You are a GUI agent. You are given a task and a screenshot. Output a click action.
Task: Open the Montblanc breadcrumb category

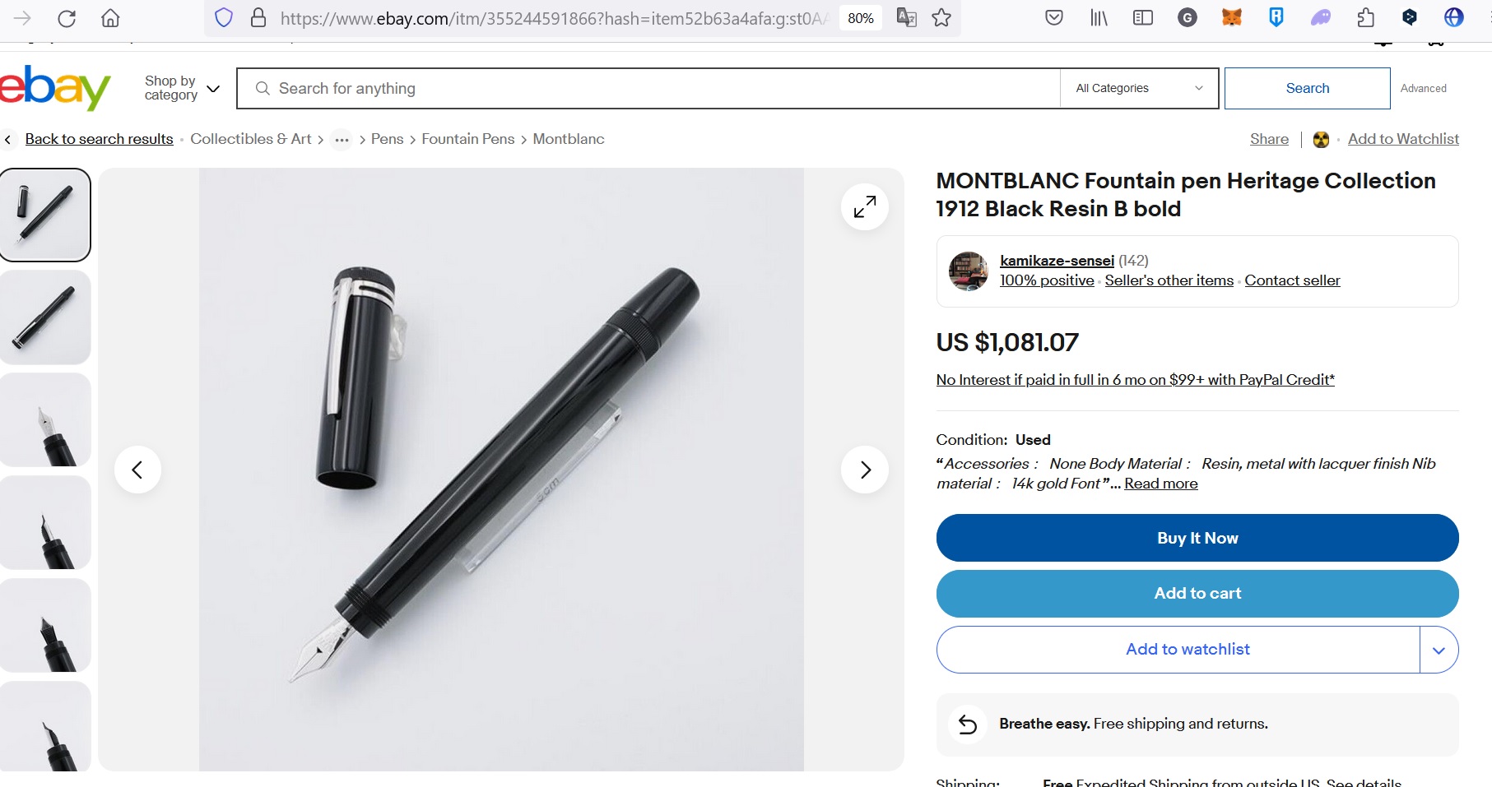click(x=568, y=139)
